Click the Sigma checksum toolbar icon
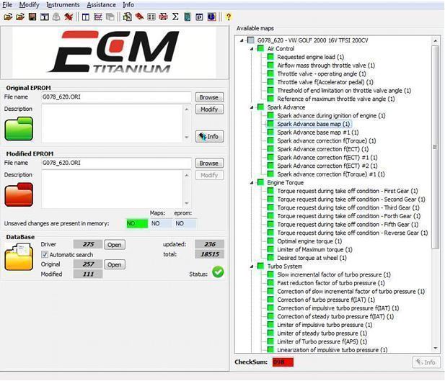 pyautogui.click(x=176, y=16)
